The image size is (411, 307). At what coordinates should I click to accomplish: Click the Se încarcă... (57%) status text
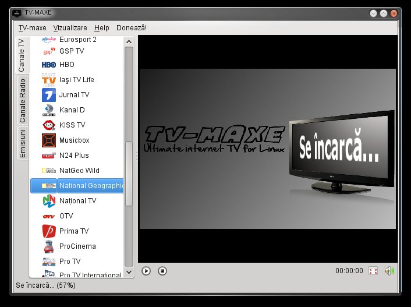pos(45,285)
